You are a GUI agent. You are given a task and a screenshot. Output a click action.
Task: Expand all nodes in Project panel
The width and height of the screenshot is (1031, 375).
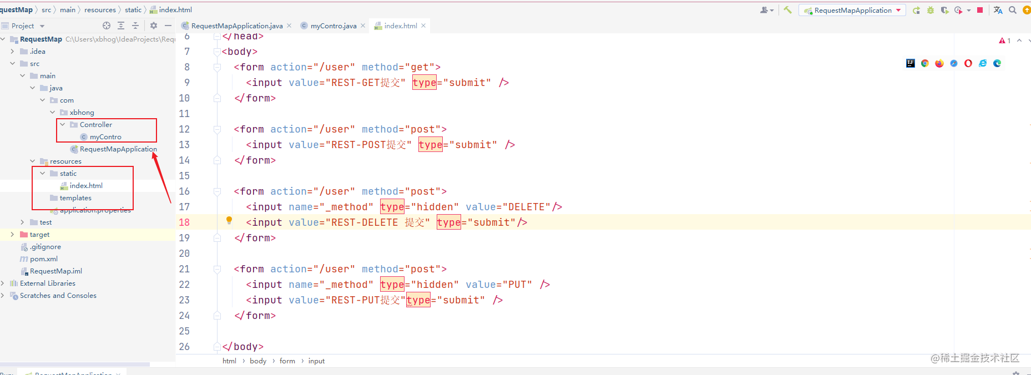(121, 26)
